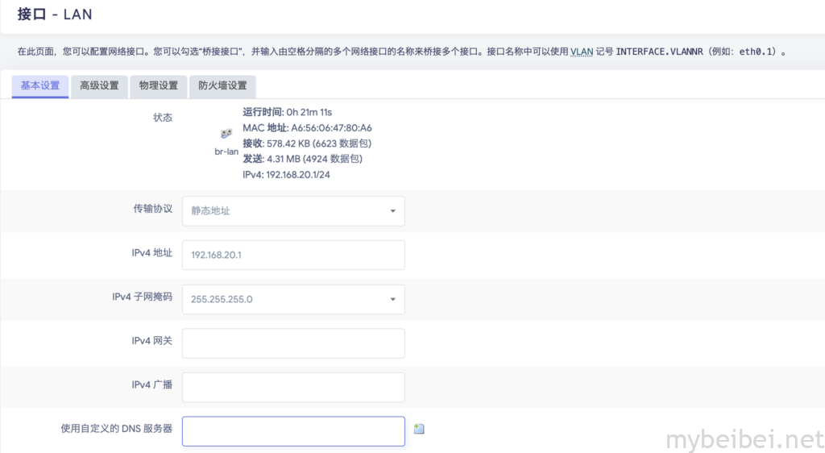Click the MAC 地址 status line
Viewport: 825px width, 453px height.
307,128
